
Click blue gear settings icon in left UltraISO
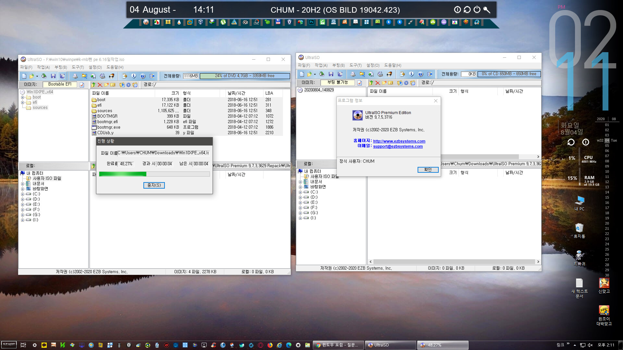[128, 85]
